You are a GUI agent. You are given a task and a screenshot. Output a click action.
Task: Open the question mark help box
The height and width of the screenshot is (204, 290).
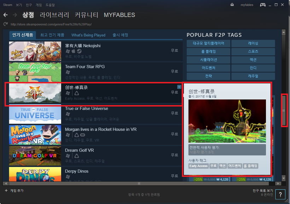tap(280, 194)
